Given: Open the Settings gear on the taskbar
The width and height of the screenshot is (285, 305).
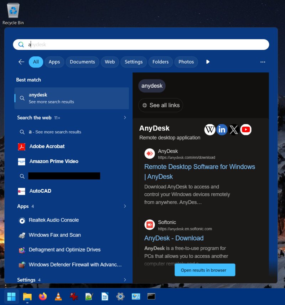Looking at the screenshot, I should tap(120, 296).
